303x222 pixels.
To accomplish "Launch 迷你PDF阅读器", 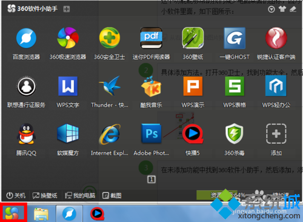I will point(151,38).
